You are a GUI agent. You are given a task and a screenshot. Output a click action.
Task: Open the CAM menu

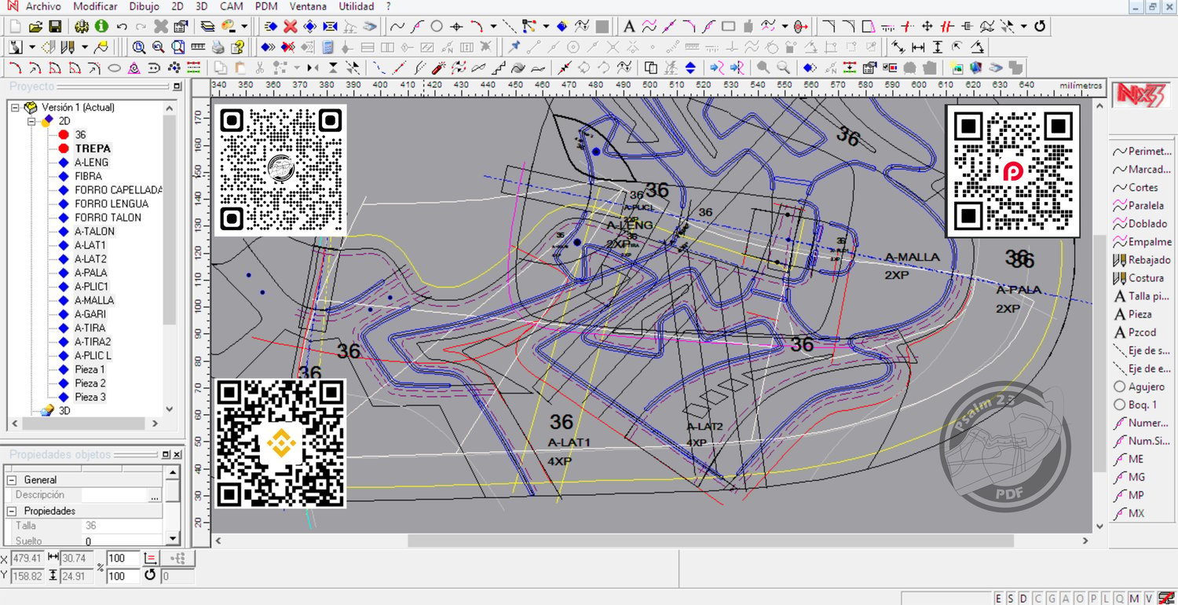click(232, 6)
